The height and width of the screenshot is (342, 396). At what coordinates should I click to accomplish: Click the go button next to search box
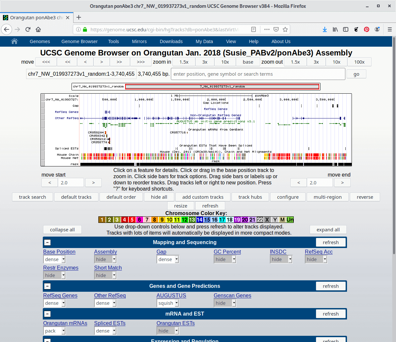(356, 74)
